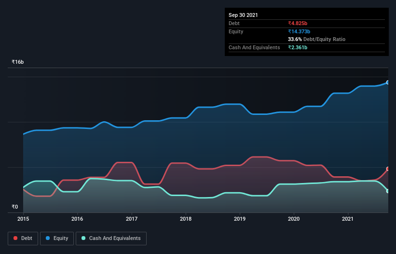Click the ₹4.825b debt value
Screen dimensions: 396x254
coord(298,23)
